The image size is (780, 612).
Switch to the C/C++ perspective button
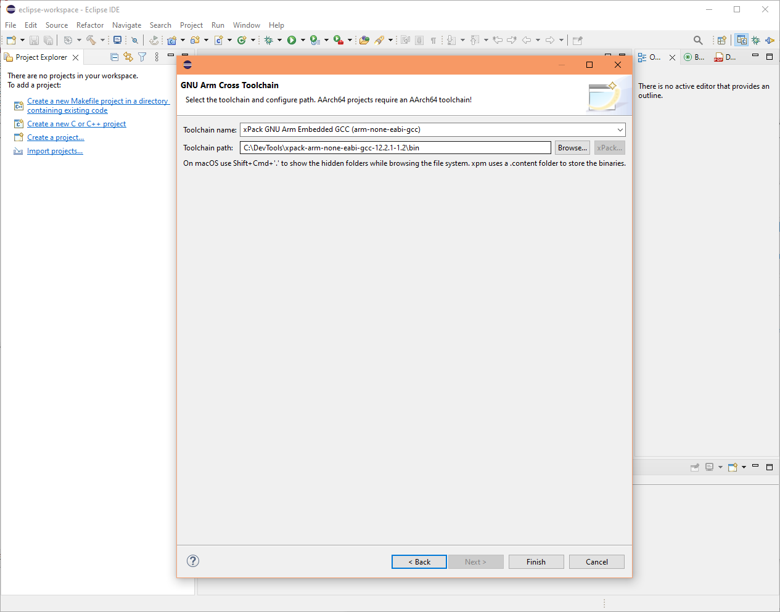tap(742, 40)
